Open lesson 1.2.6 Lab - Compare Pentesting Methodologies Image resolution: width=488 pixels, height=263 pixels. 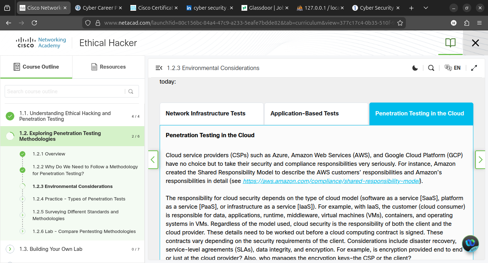(84, 231)
